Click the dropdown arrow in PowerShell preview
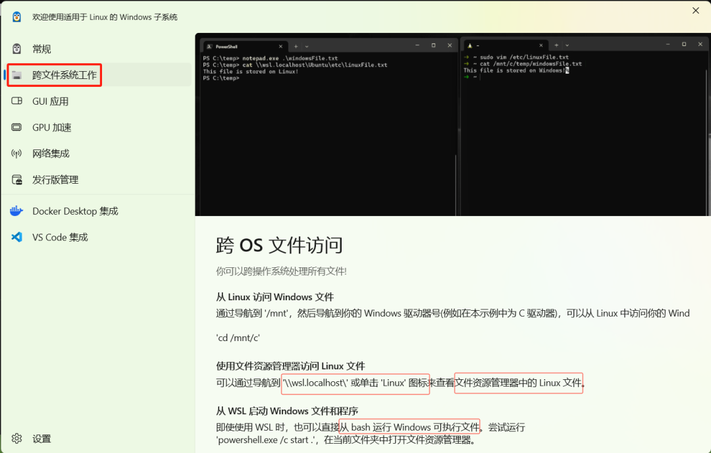The width and height of the screenshot is (711, 453). [x=307, y=46]
